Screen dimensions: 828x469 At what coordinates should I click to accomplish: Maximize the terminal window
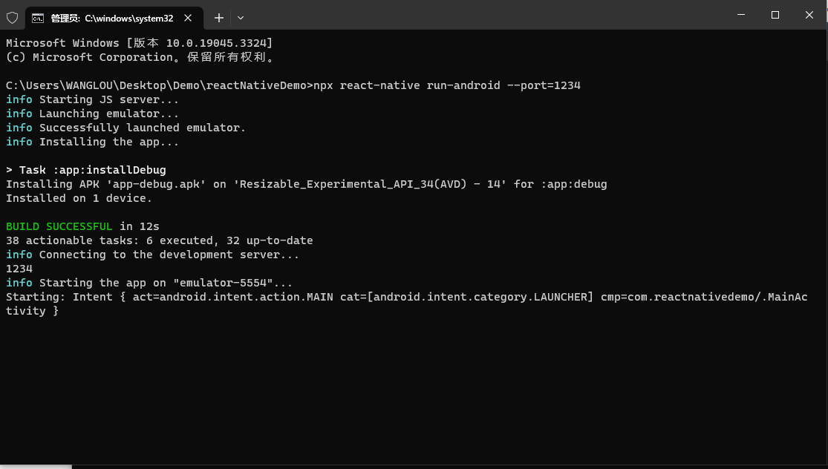pyautogui.click(x=775, y=15)
